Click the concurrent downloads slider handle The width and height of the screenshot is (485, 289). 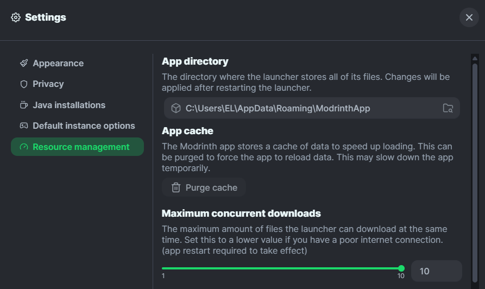tap(401, 268)
